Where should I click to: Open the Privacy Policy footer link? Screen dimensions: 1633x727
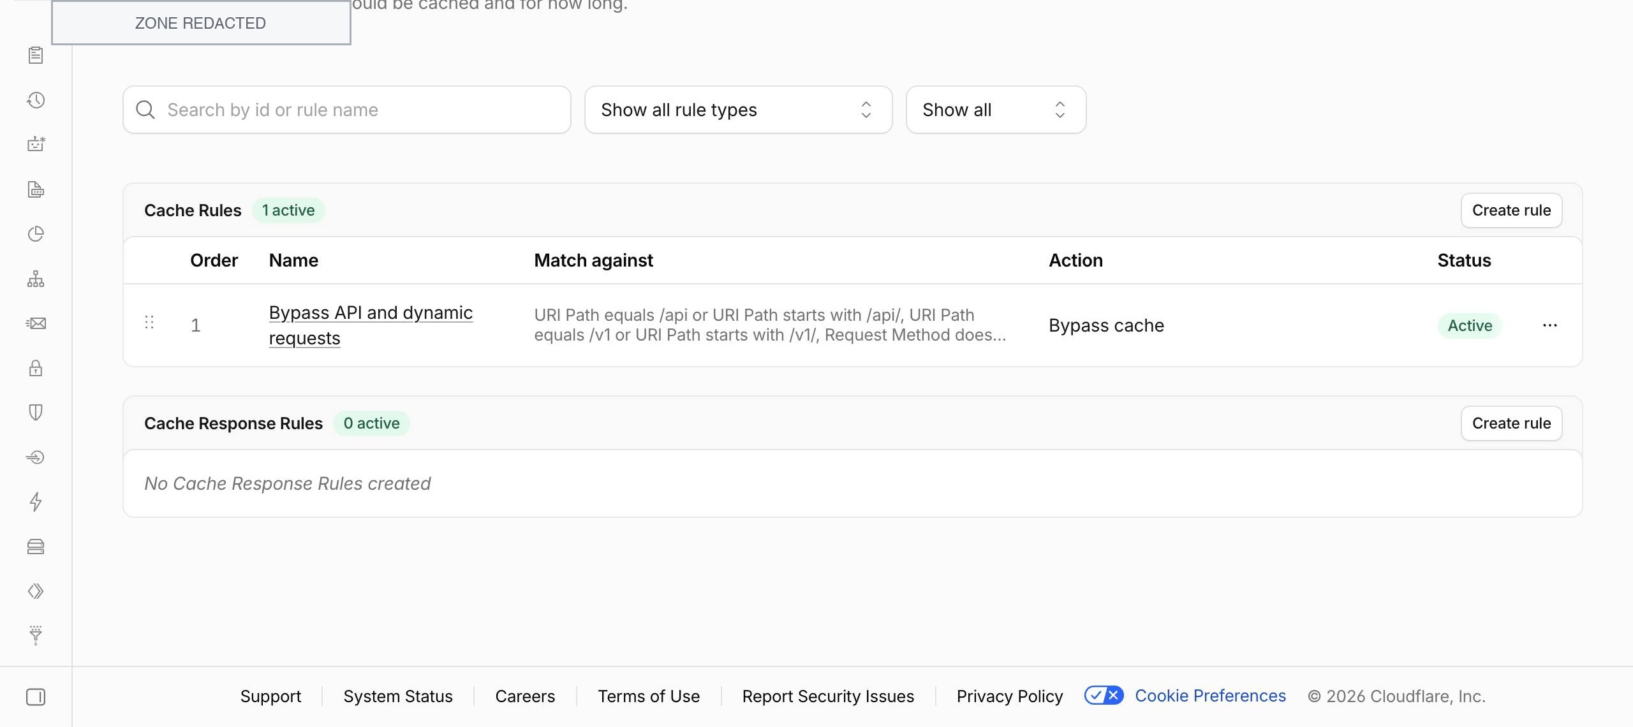(1010, 696)
